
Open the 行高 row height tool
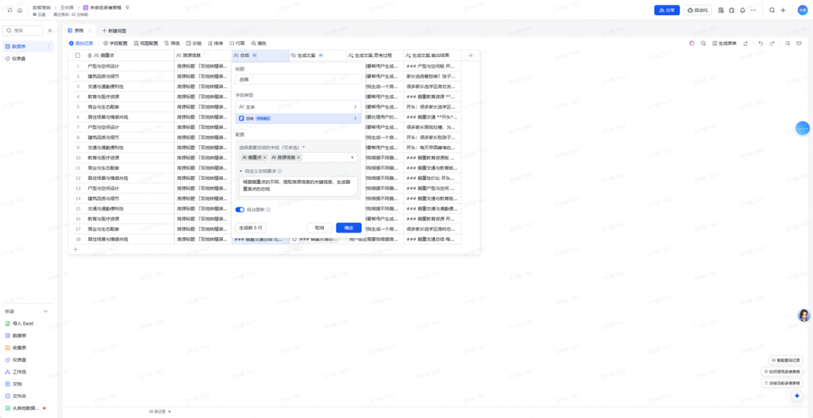click(x=237, y=44)
